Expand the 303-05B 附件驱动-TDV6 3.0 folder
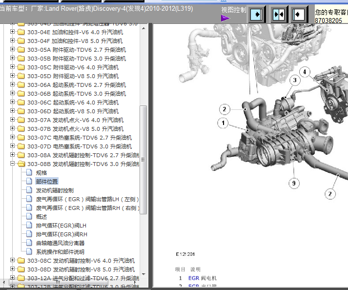Screen dimensions: 348x290 (12, 58)
